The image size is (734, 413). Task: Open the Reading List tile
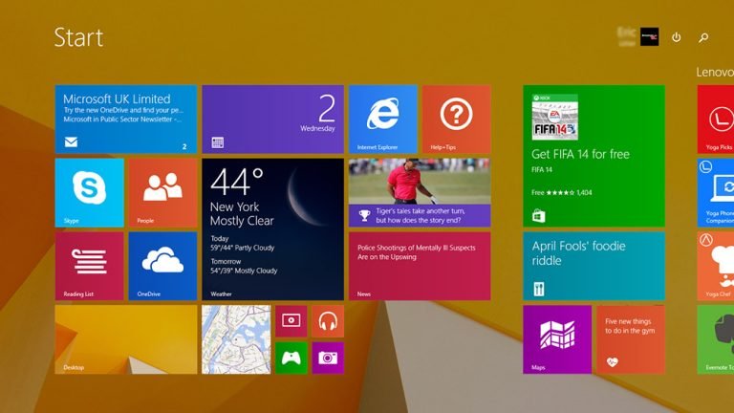[x=90, y=266]
